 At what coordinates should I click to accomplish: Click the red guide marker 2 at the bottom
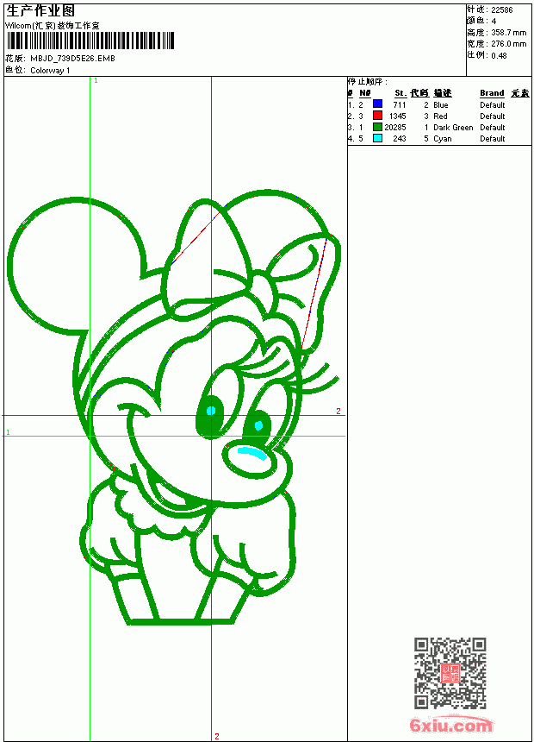coord(217,736)
